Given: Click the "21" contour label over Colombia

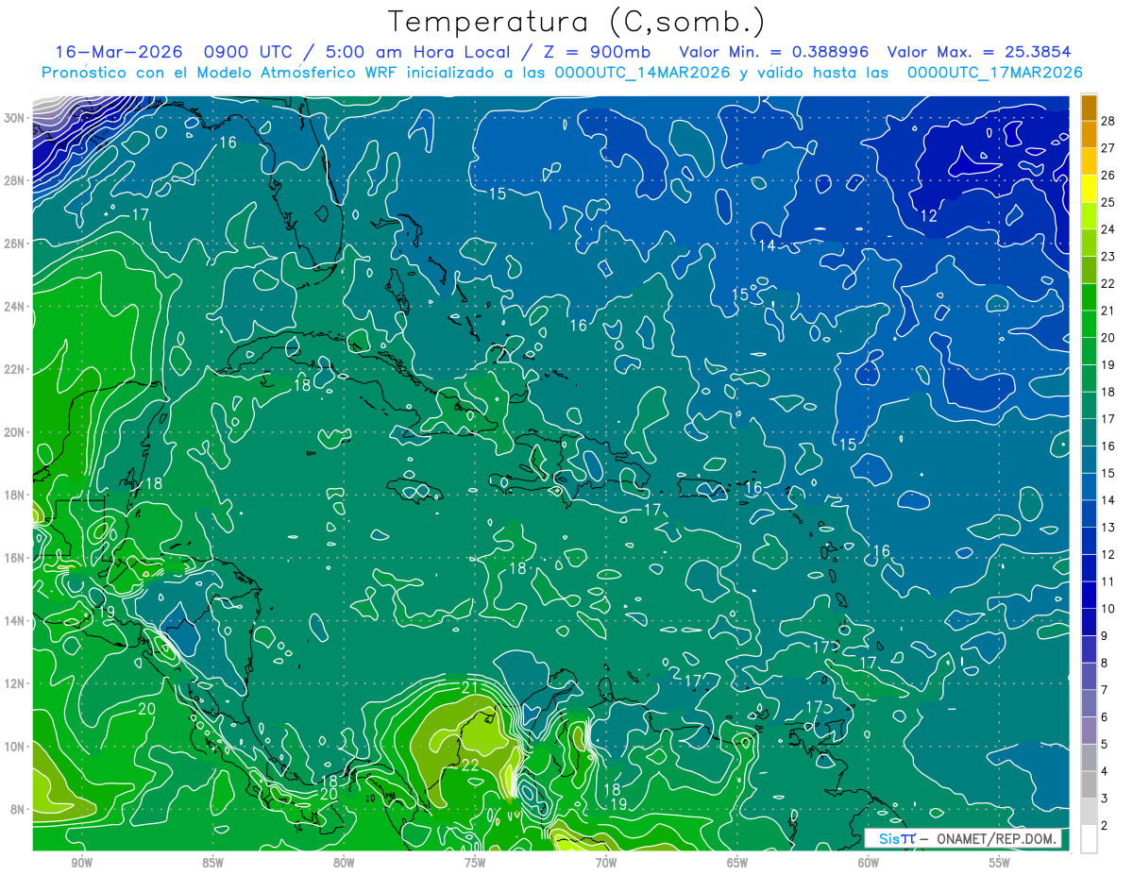Looking at the screenshot, I should [470, 686].
